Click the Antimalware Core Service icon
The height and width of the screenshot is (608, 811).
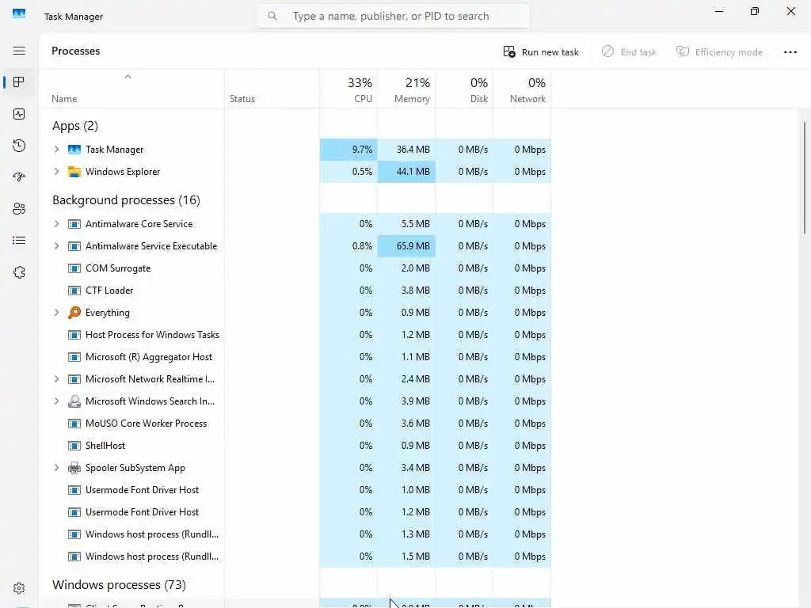[74, 224]
